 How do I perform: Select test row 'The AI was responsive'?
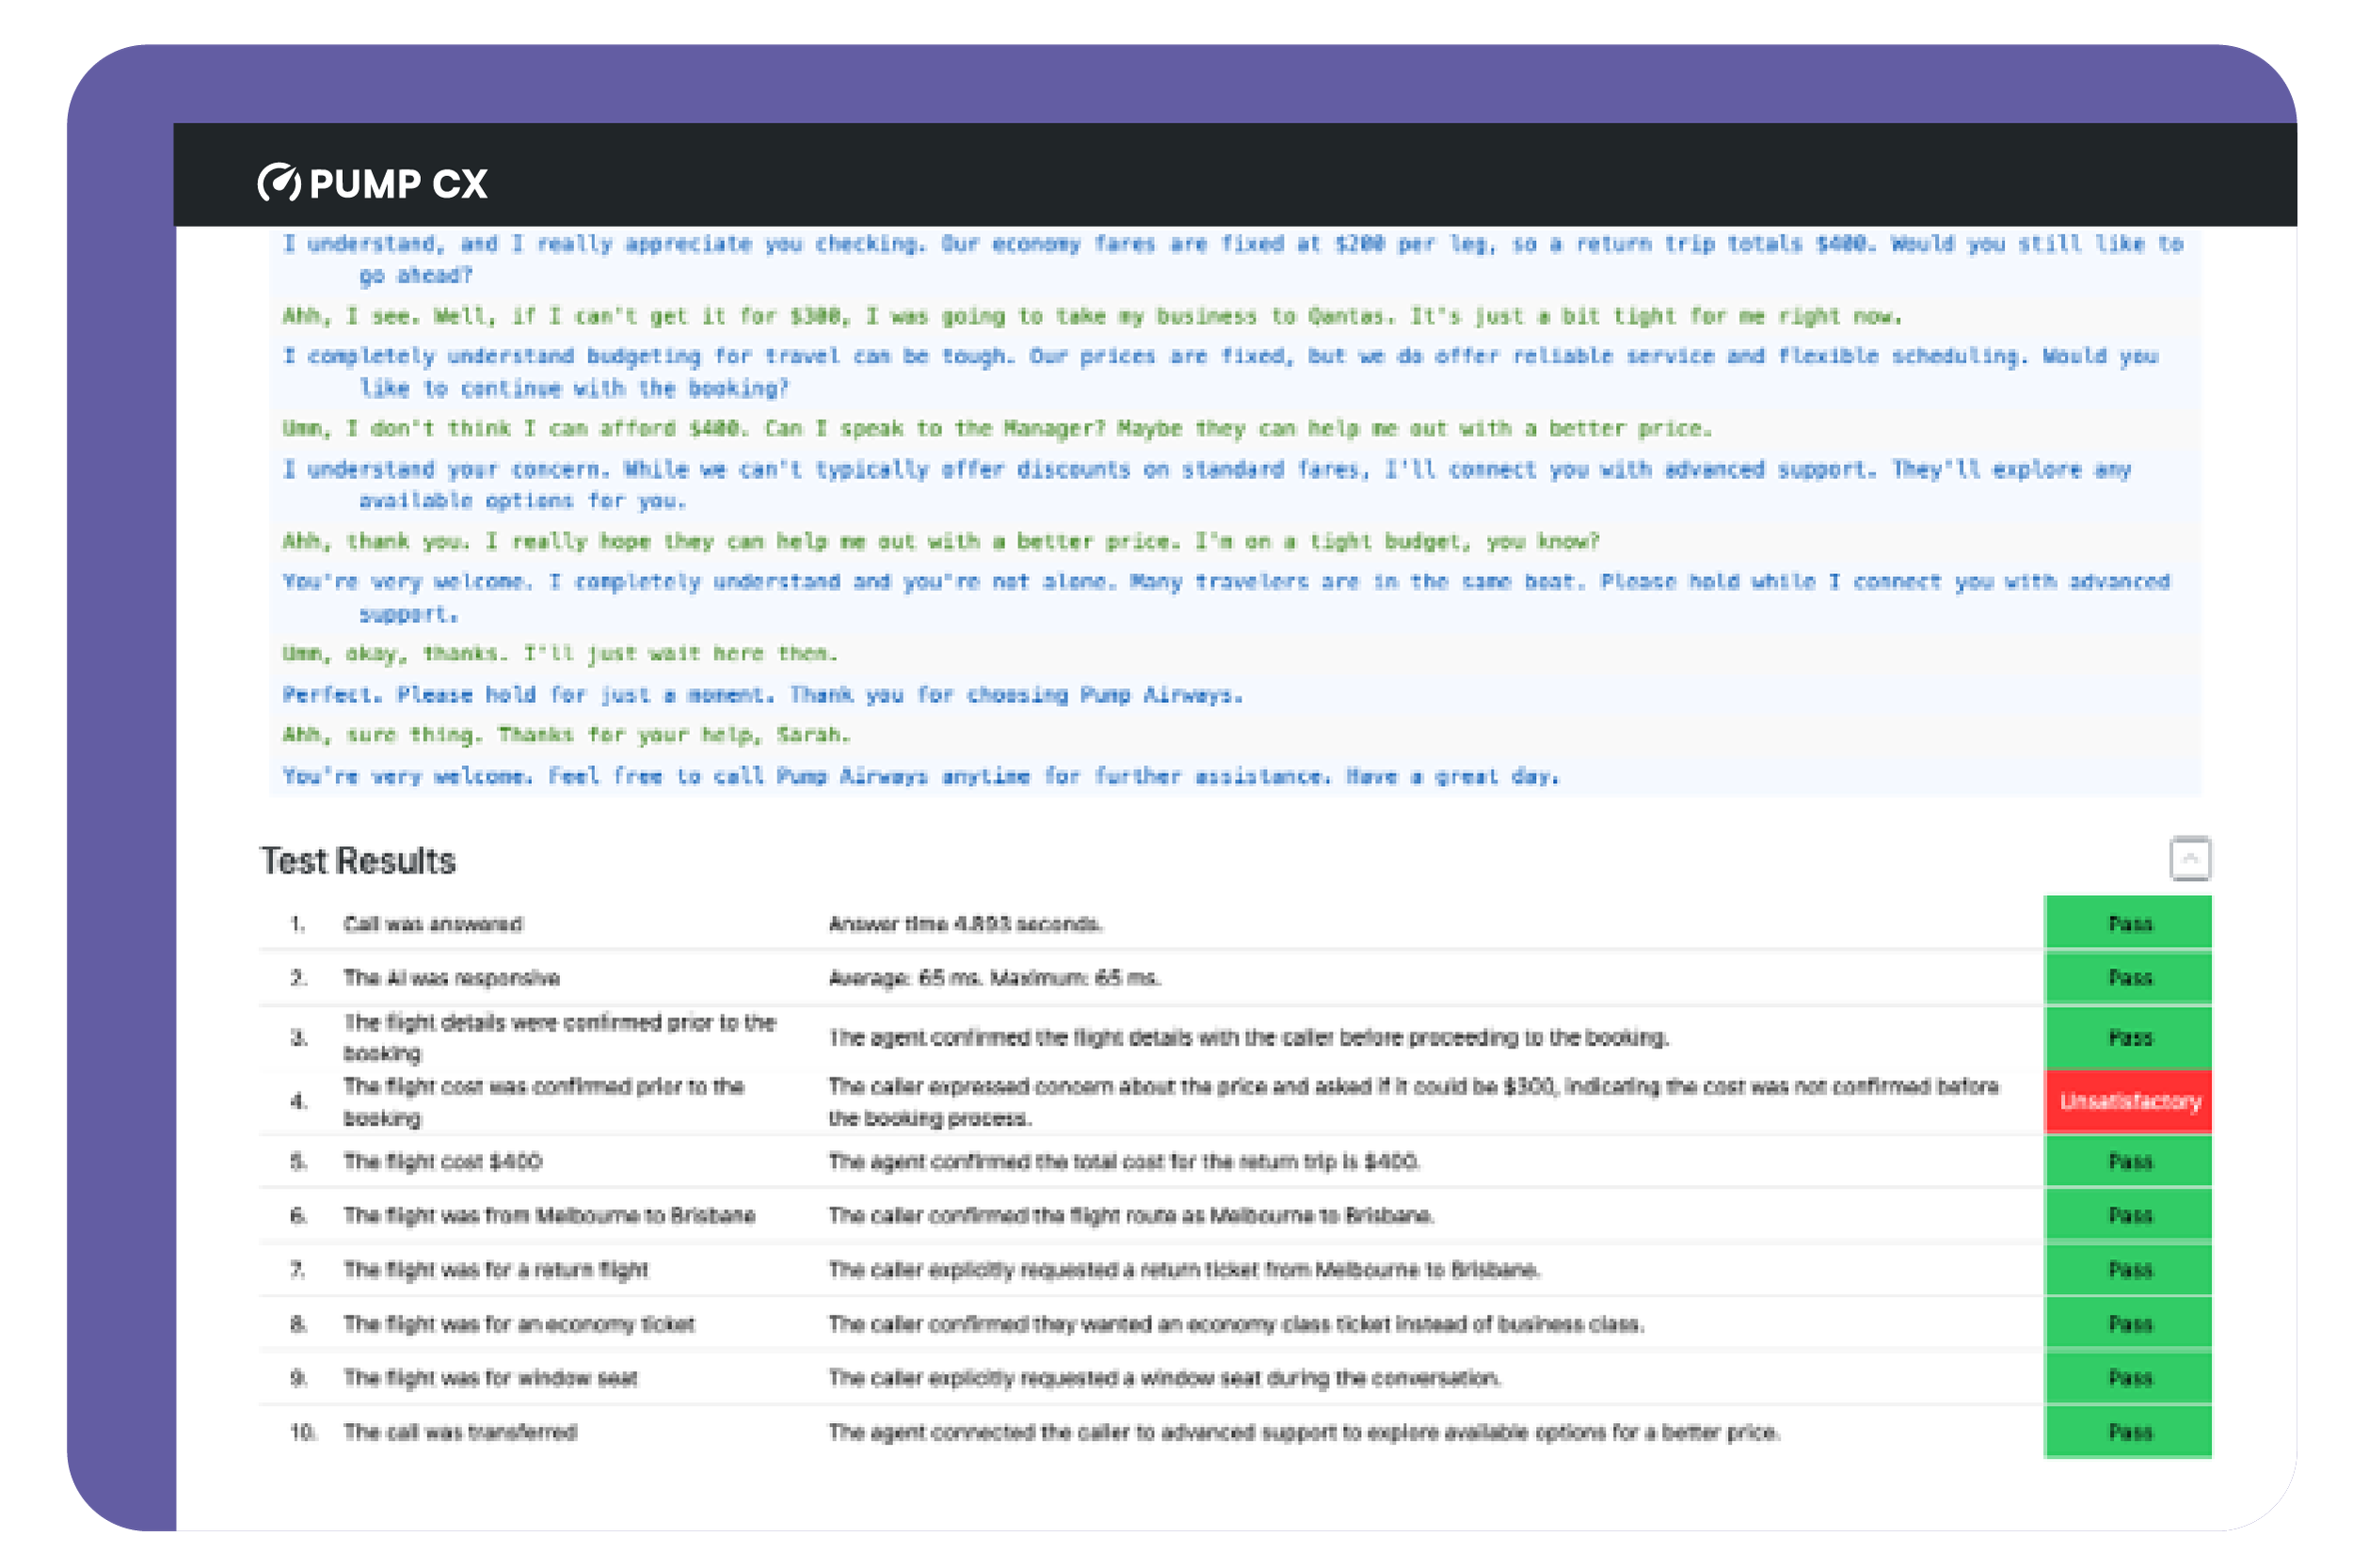click(451, 978)
